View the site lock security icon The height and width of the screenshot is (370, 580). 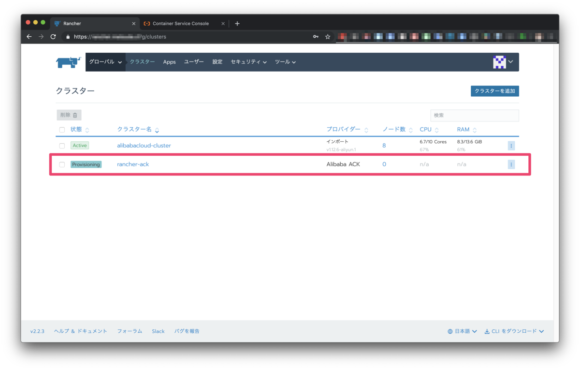coord(68,37)
